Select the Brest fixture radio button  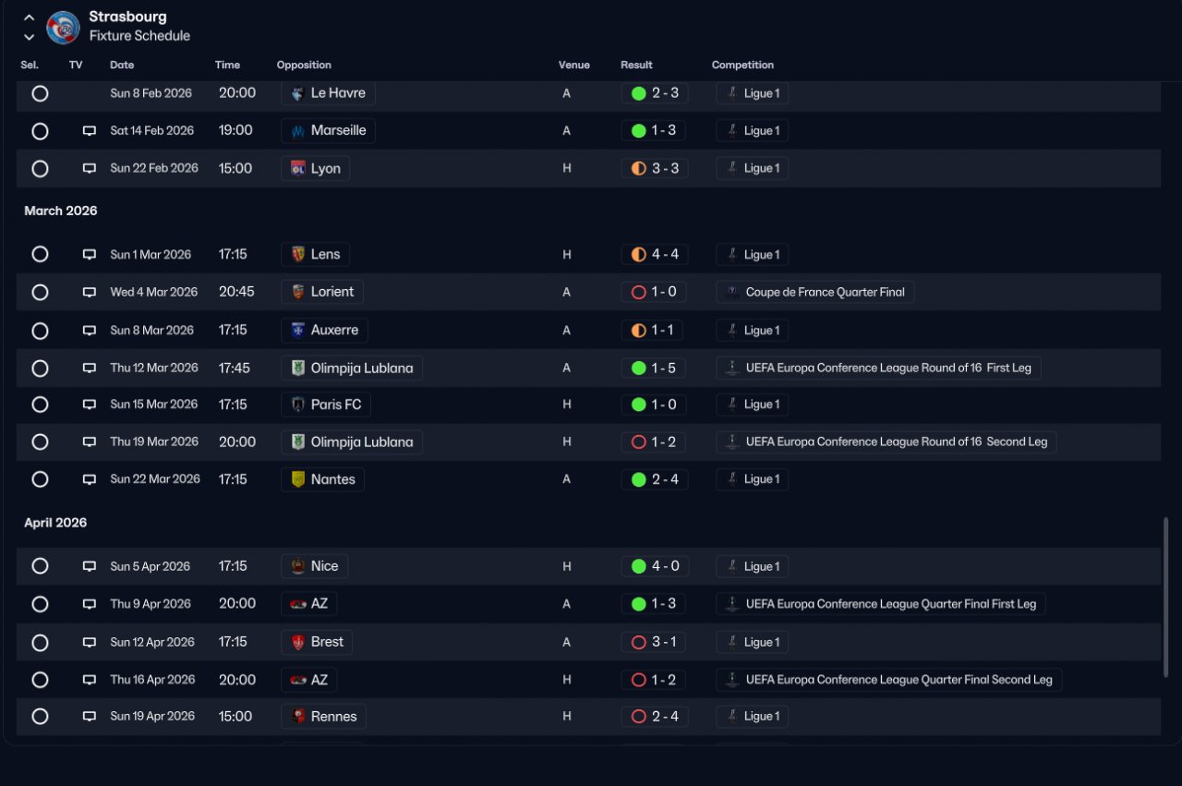40,642
